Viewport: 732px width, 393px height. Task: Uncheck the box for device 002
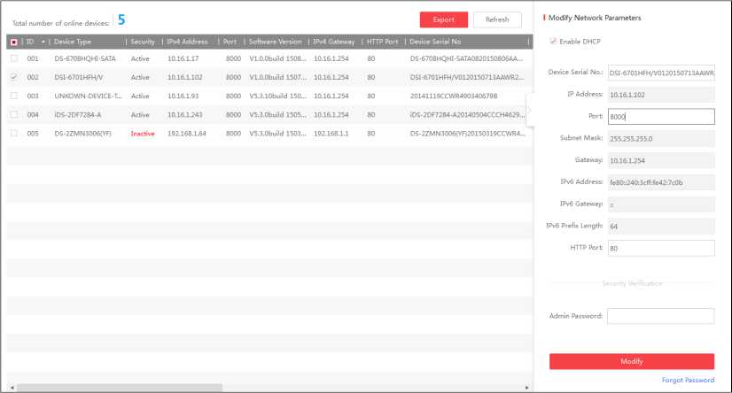[x=13, y=77]
